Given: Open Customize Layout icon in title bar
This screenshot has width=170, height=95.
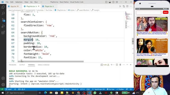Looking at the screenshot, I should [x=117, y=2].
